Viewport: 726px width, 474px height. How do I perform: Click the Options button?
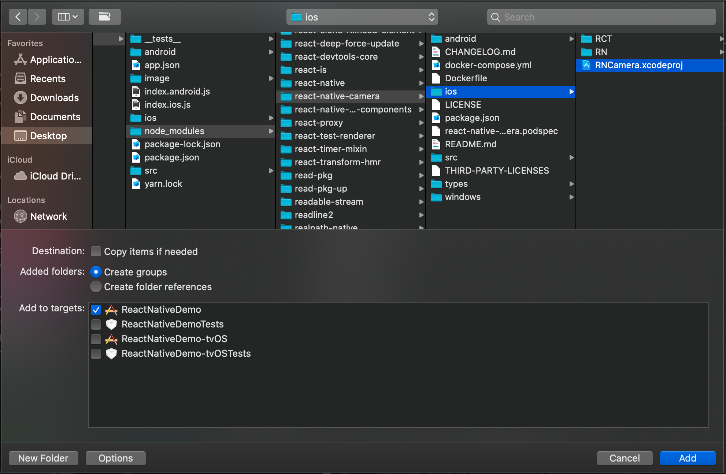(115, 458)
